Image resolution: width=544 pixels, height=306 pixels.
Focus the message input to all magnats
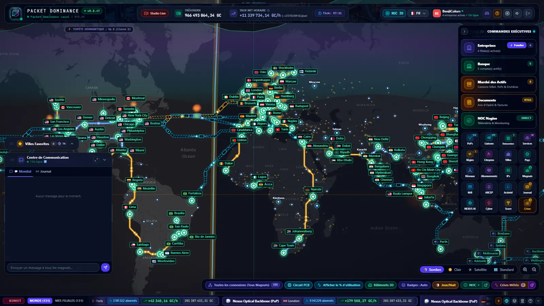pyautogui.click(x=53, y=268)
